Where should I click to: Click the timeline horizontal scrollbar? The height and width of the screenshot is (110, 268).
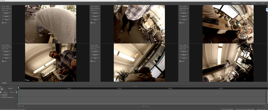[x=142, y=104]
